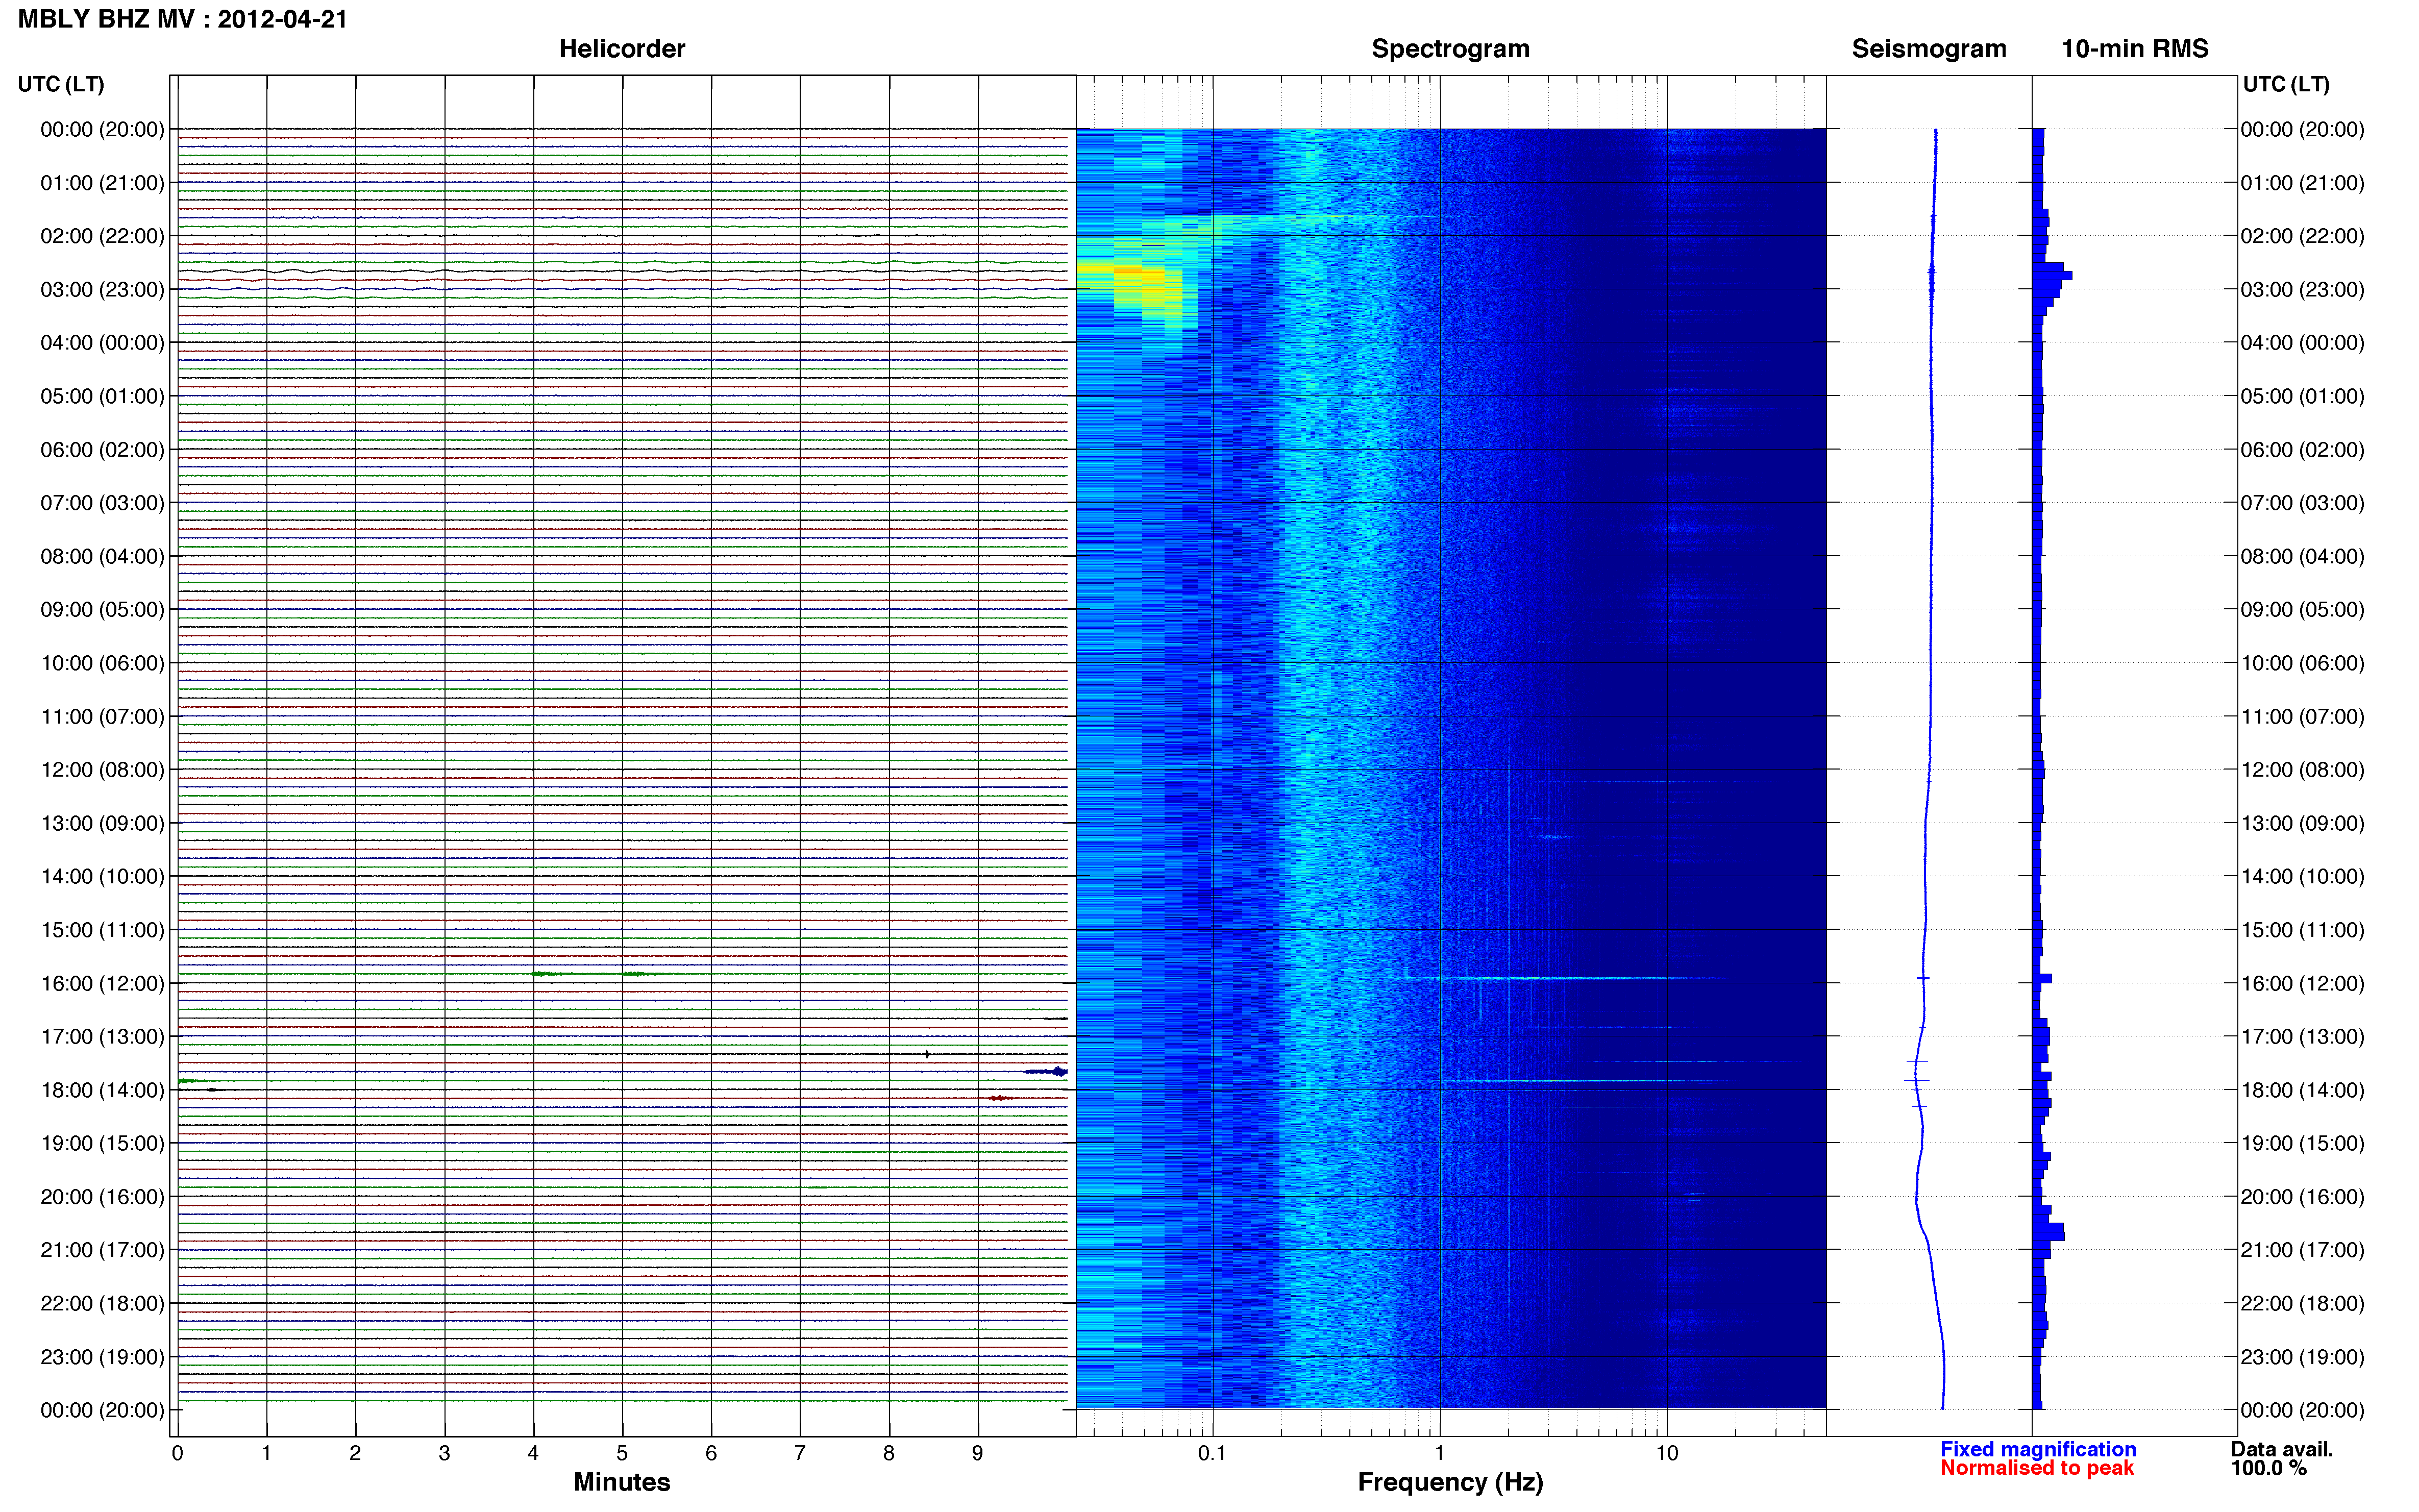Image resolution: width=2419 pixels, height=1512 pixels.
Task: Click frequency axis tick '10'
Action: coord(1666,1454)
